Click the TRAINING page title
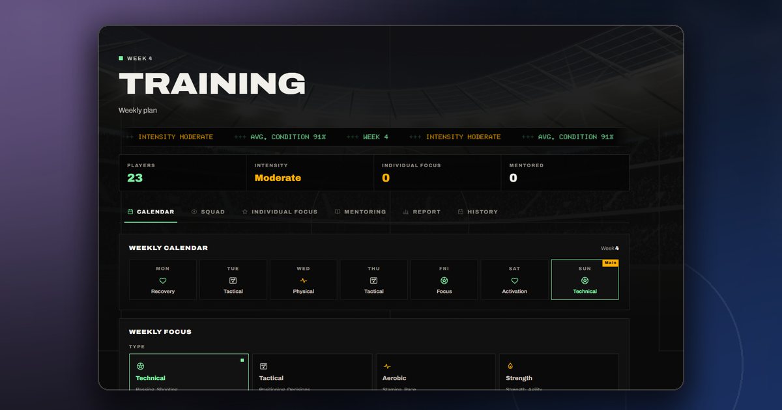Image resolution: width=782 pixels, height=410 pixels. pos(212,84)
